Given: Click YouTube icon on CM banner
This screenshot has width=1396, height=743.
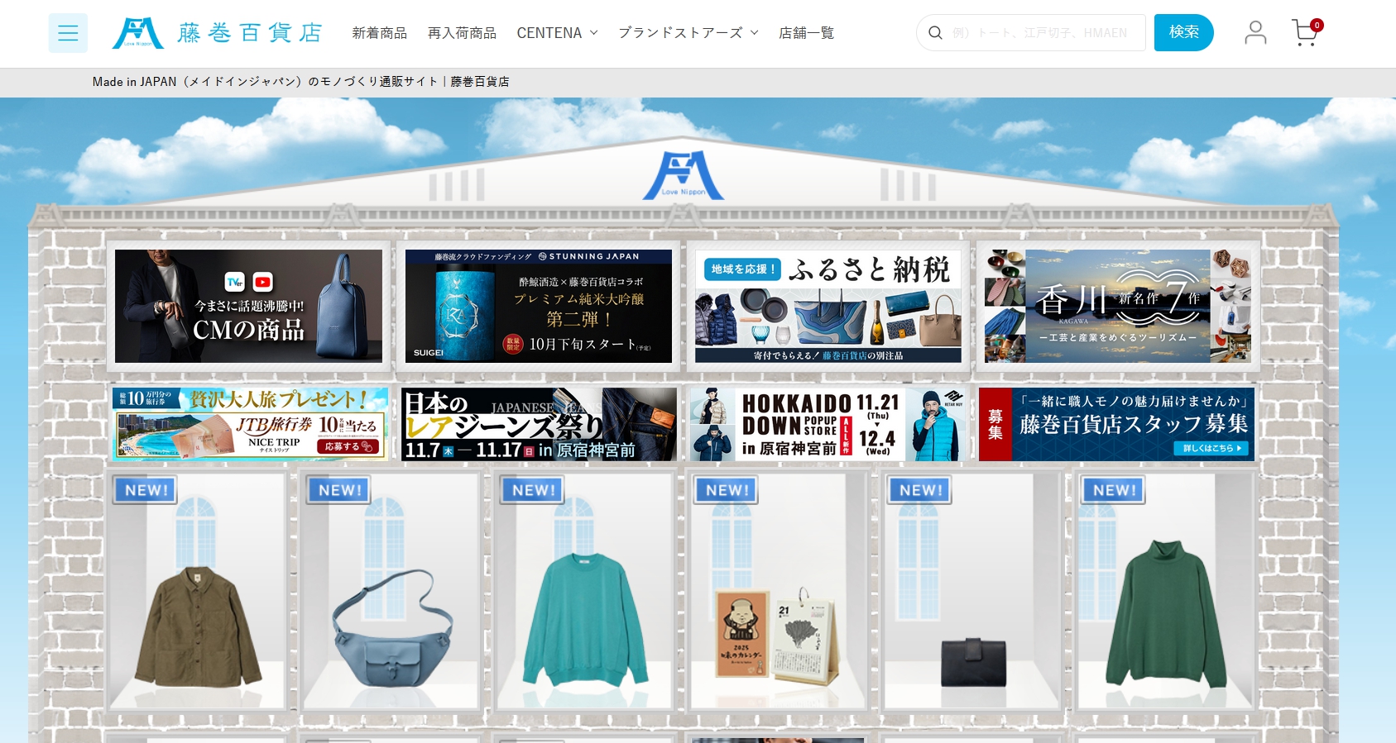Looking at the screenshot, I should [263, 282].
